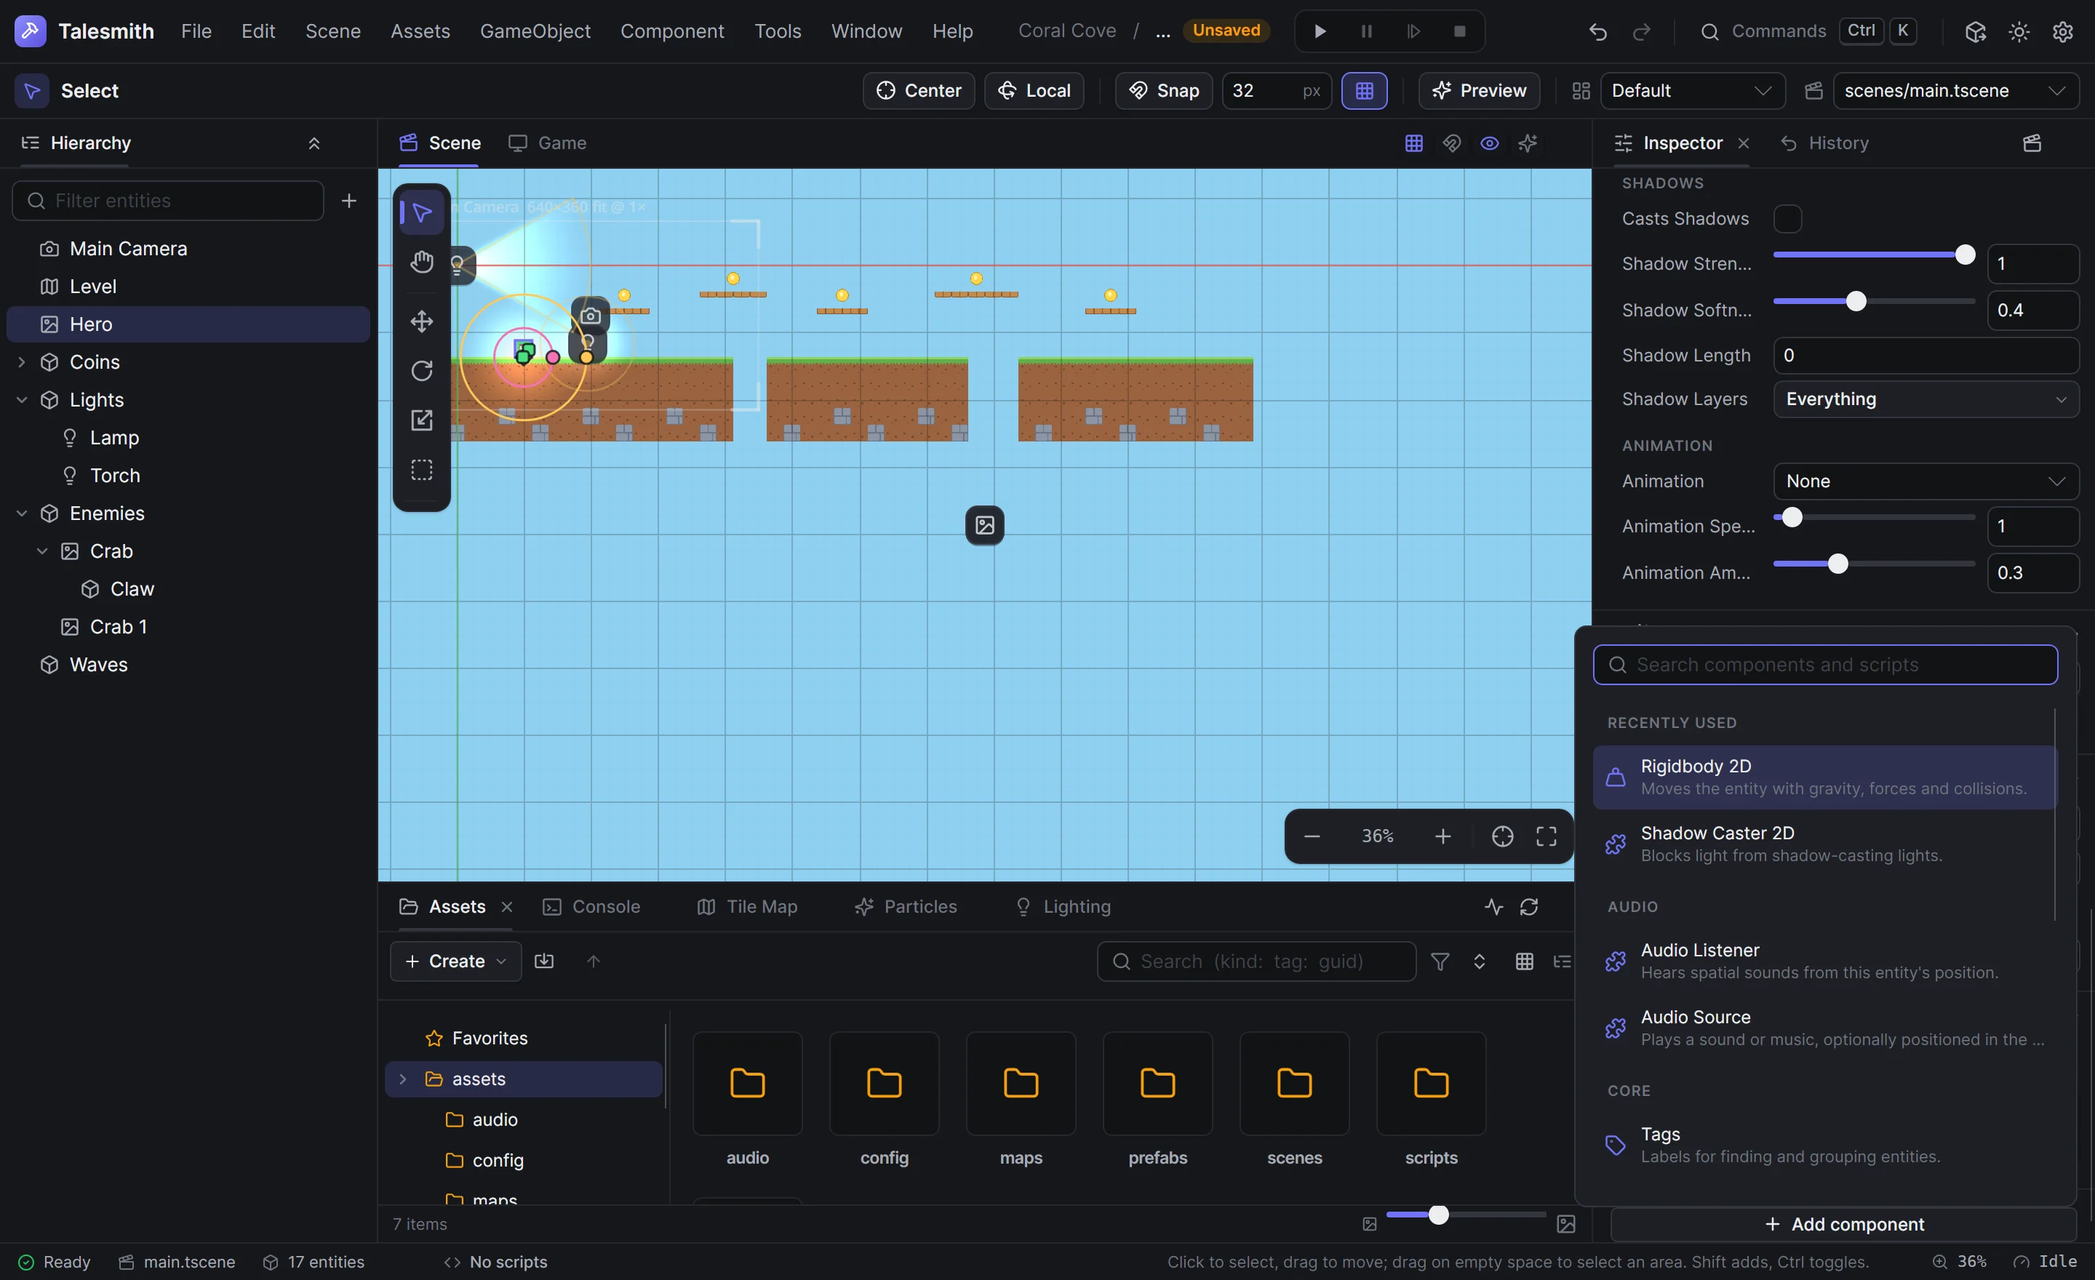Choose Rigidbody 2D from component list
Screen dimensions: 2095x1280
pos(1824,777)
